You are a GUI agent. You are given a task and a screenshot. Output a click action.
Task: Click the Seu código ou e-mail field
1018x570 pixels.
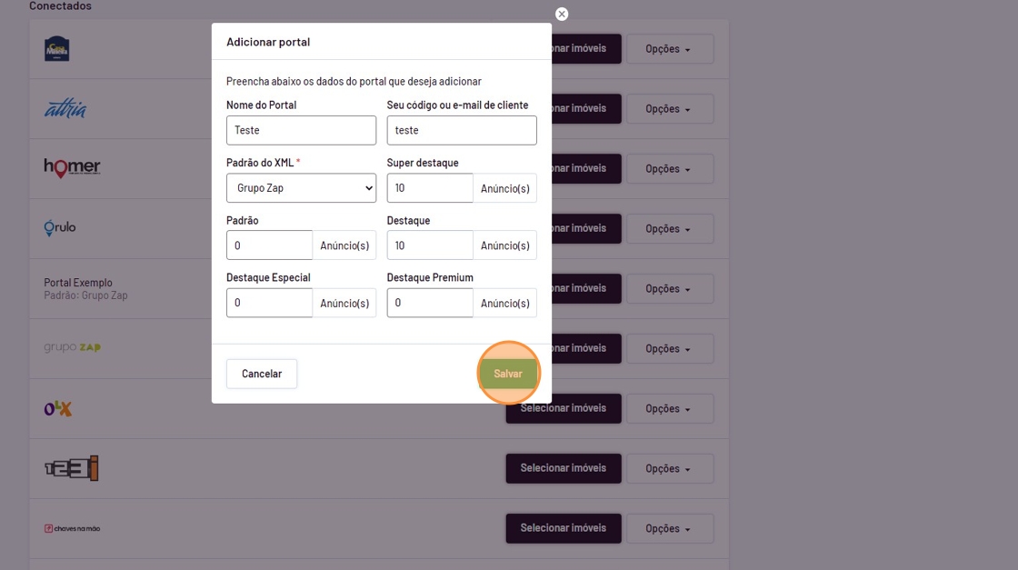click(x=462, y=130)
